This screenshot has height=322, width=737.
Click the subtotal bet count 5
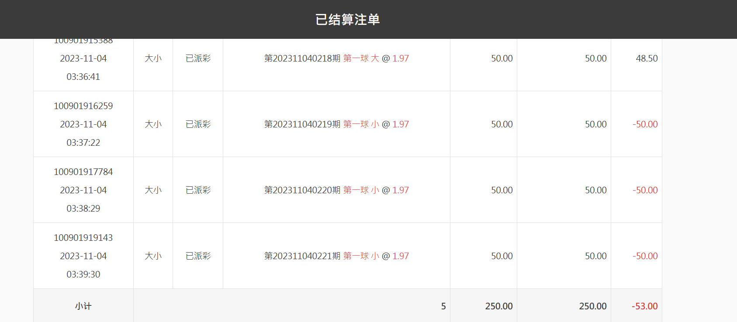[x=443, y=306]
